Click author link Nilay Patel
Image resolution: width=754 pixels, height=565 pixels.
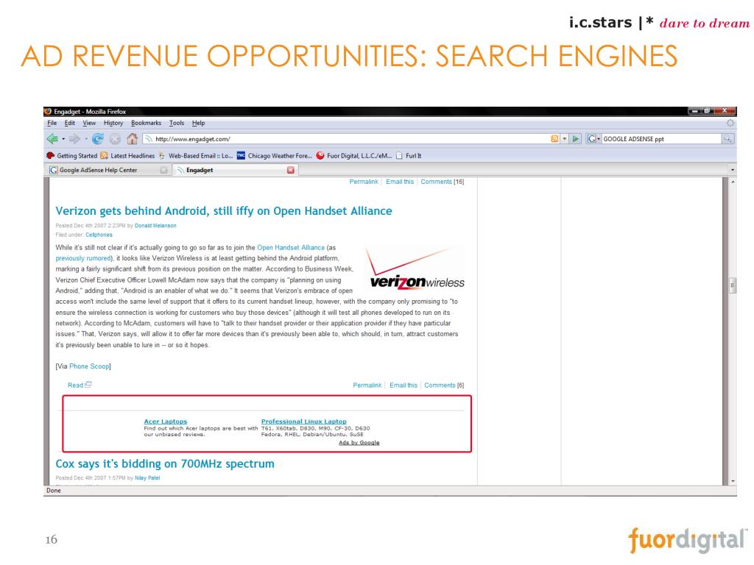coord(147,478)
